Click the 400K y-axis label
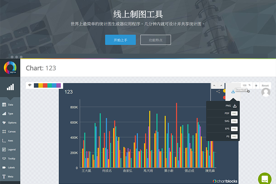The height and width of the screenshot is (184, 276). (x=74, y=137)
